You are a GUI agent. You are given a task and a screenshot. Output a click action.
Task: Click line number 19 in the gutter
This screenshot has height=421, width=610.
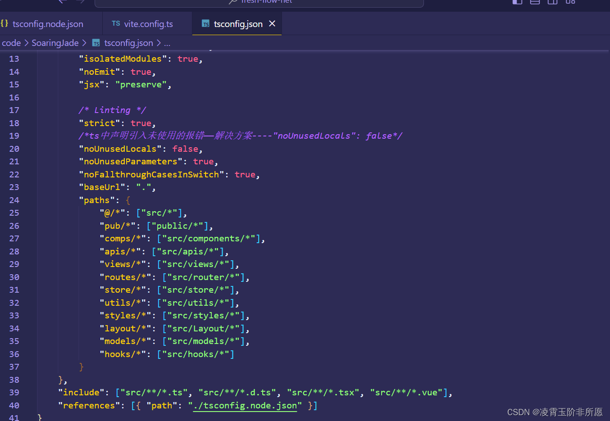tap(14, 136)
